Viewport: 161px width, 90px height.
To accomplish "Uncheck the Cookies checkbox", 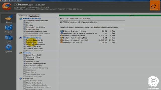I will pyautogui.click(x=24, y=25).
